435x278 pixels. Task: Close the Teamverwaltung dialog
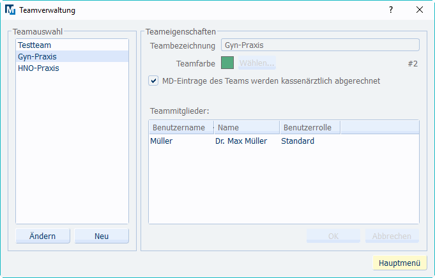[x=419, y=10]
